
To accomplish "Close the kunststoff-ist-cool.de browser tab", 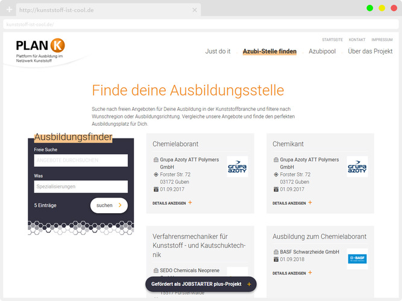I will [194, 10].
